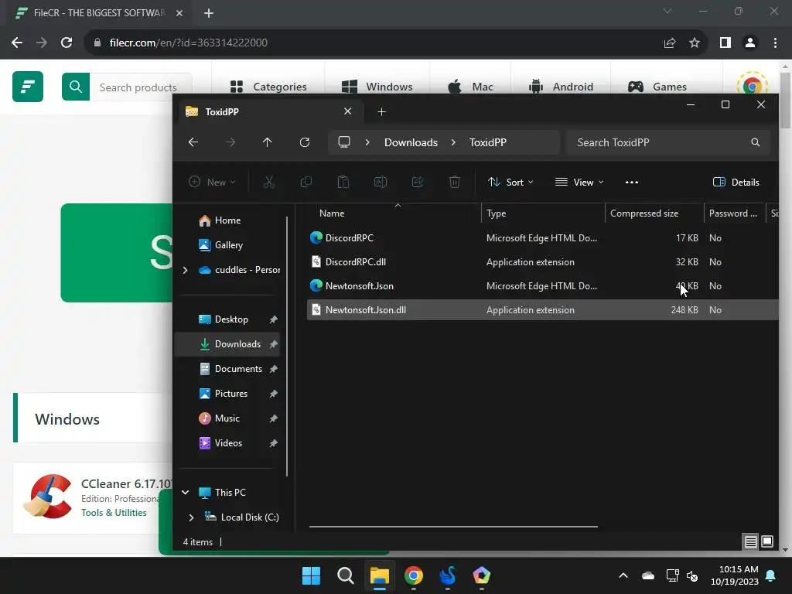The height and width of the screenshot is (594, 792).
Task: Go back in File Explorer
Action: (193, 142)
